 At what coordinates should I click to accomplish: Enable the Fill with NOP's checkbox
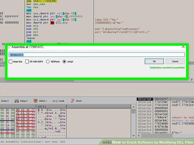(x=27, y=61)
